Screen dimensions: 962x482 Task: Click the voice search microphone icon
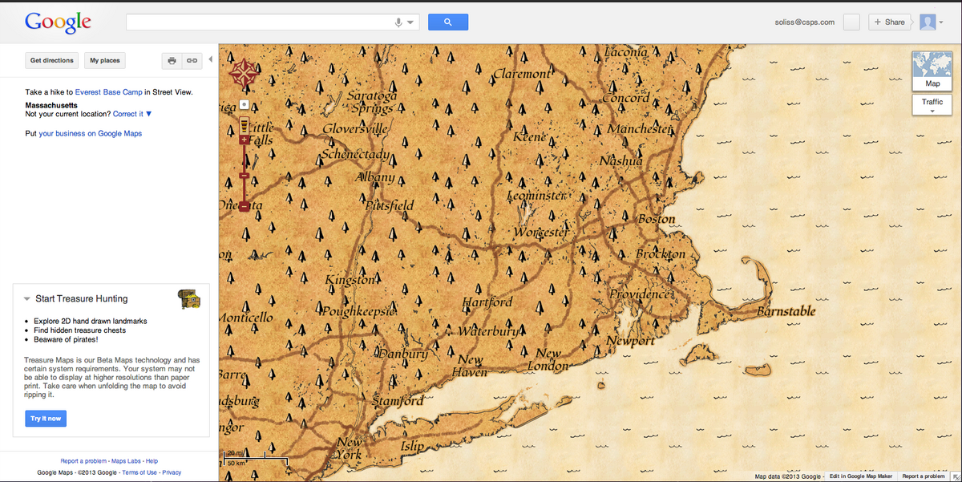pos(398,22)
